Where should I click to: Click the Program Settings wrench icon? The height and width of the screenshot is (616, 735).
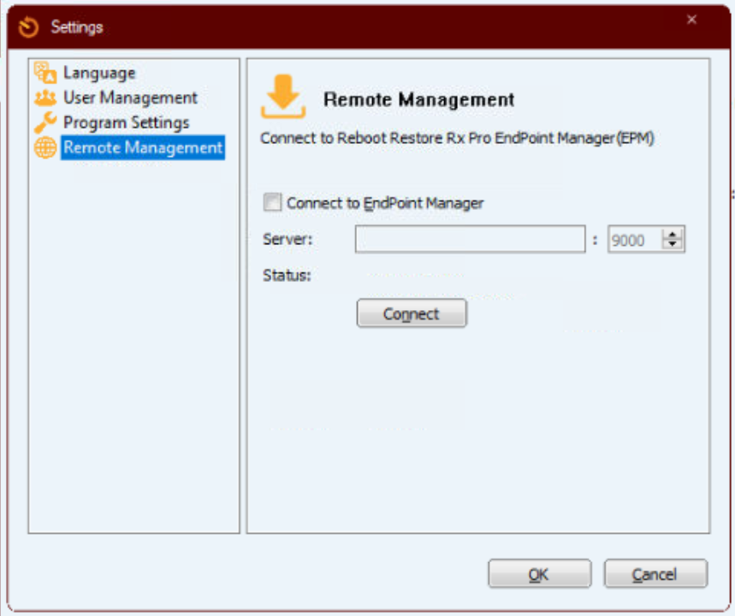[x=45, y=123]
